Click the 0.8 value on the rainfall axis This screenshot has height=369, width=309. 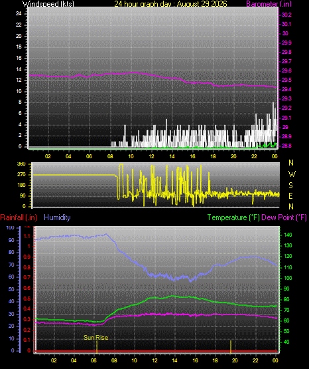[x=27, y=267]
